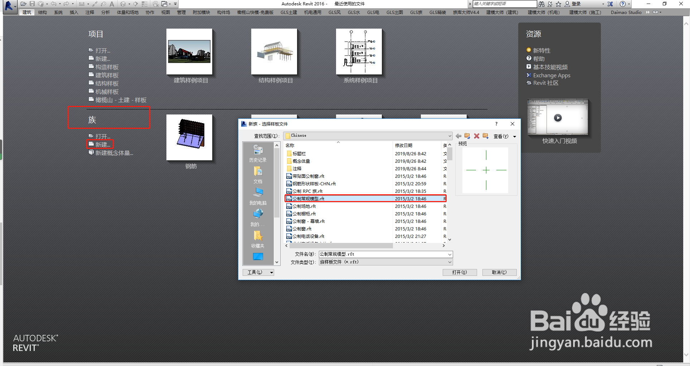Expand the 文件类型 dropdown
The width and height of the screenshot is (690, 366).
click(450, 262)
